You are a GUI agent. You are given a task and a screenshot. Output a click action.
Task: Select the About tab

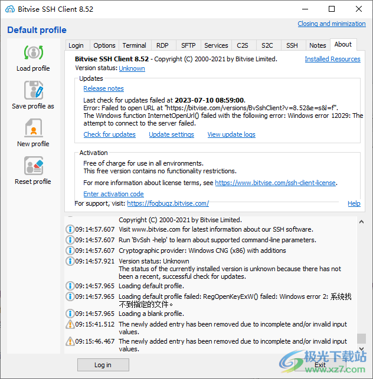(343, 44)
